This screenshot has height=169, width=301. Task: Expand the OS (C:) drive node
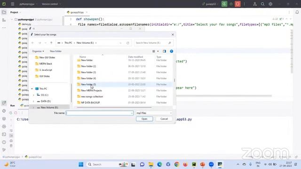(33, 95)
